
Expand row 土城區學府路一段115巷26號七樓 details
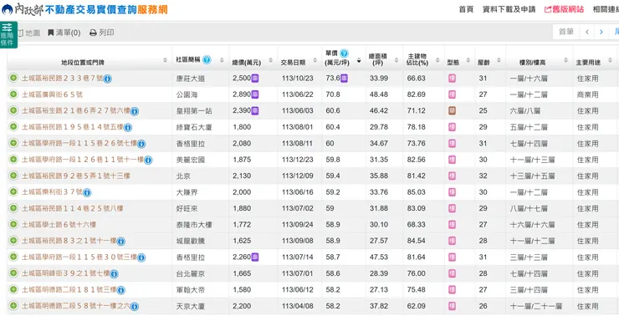[x=13, y=143]
